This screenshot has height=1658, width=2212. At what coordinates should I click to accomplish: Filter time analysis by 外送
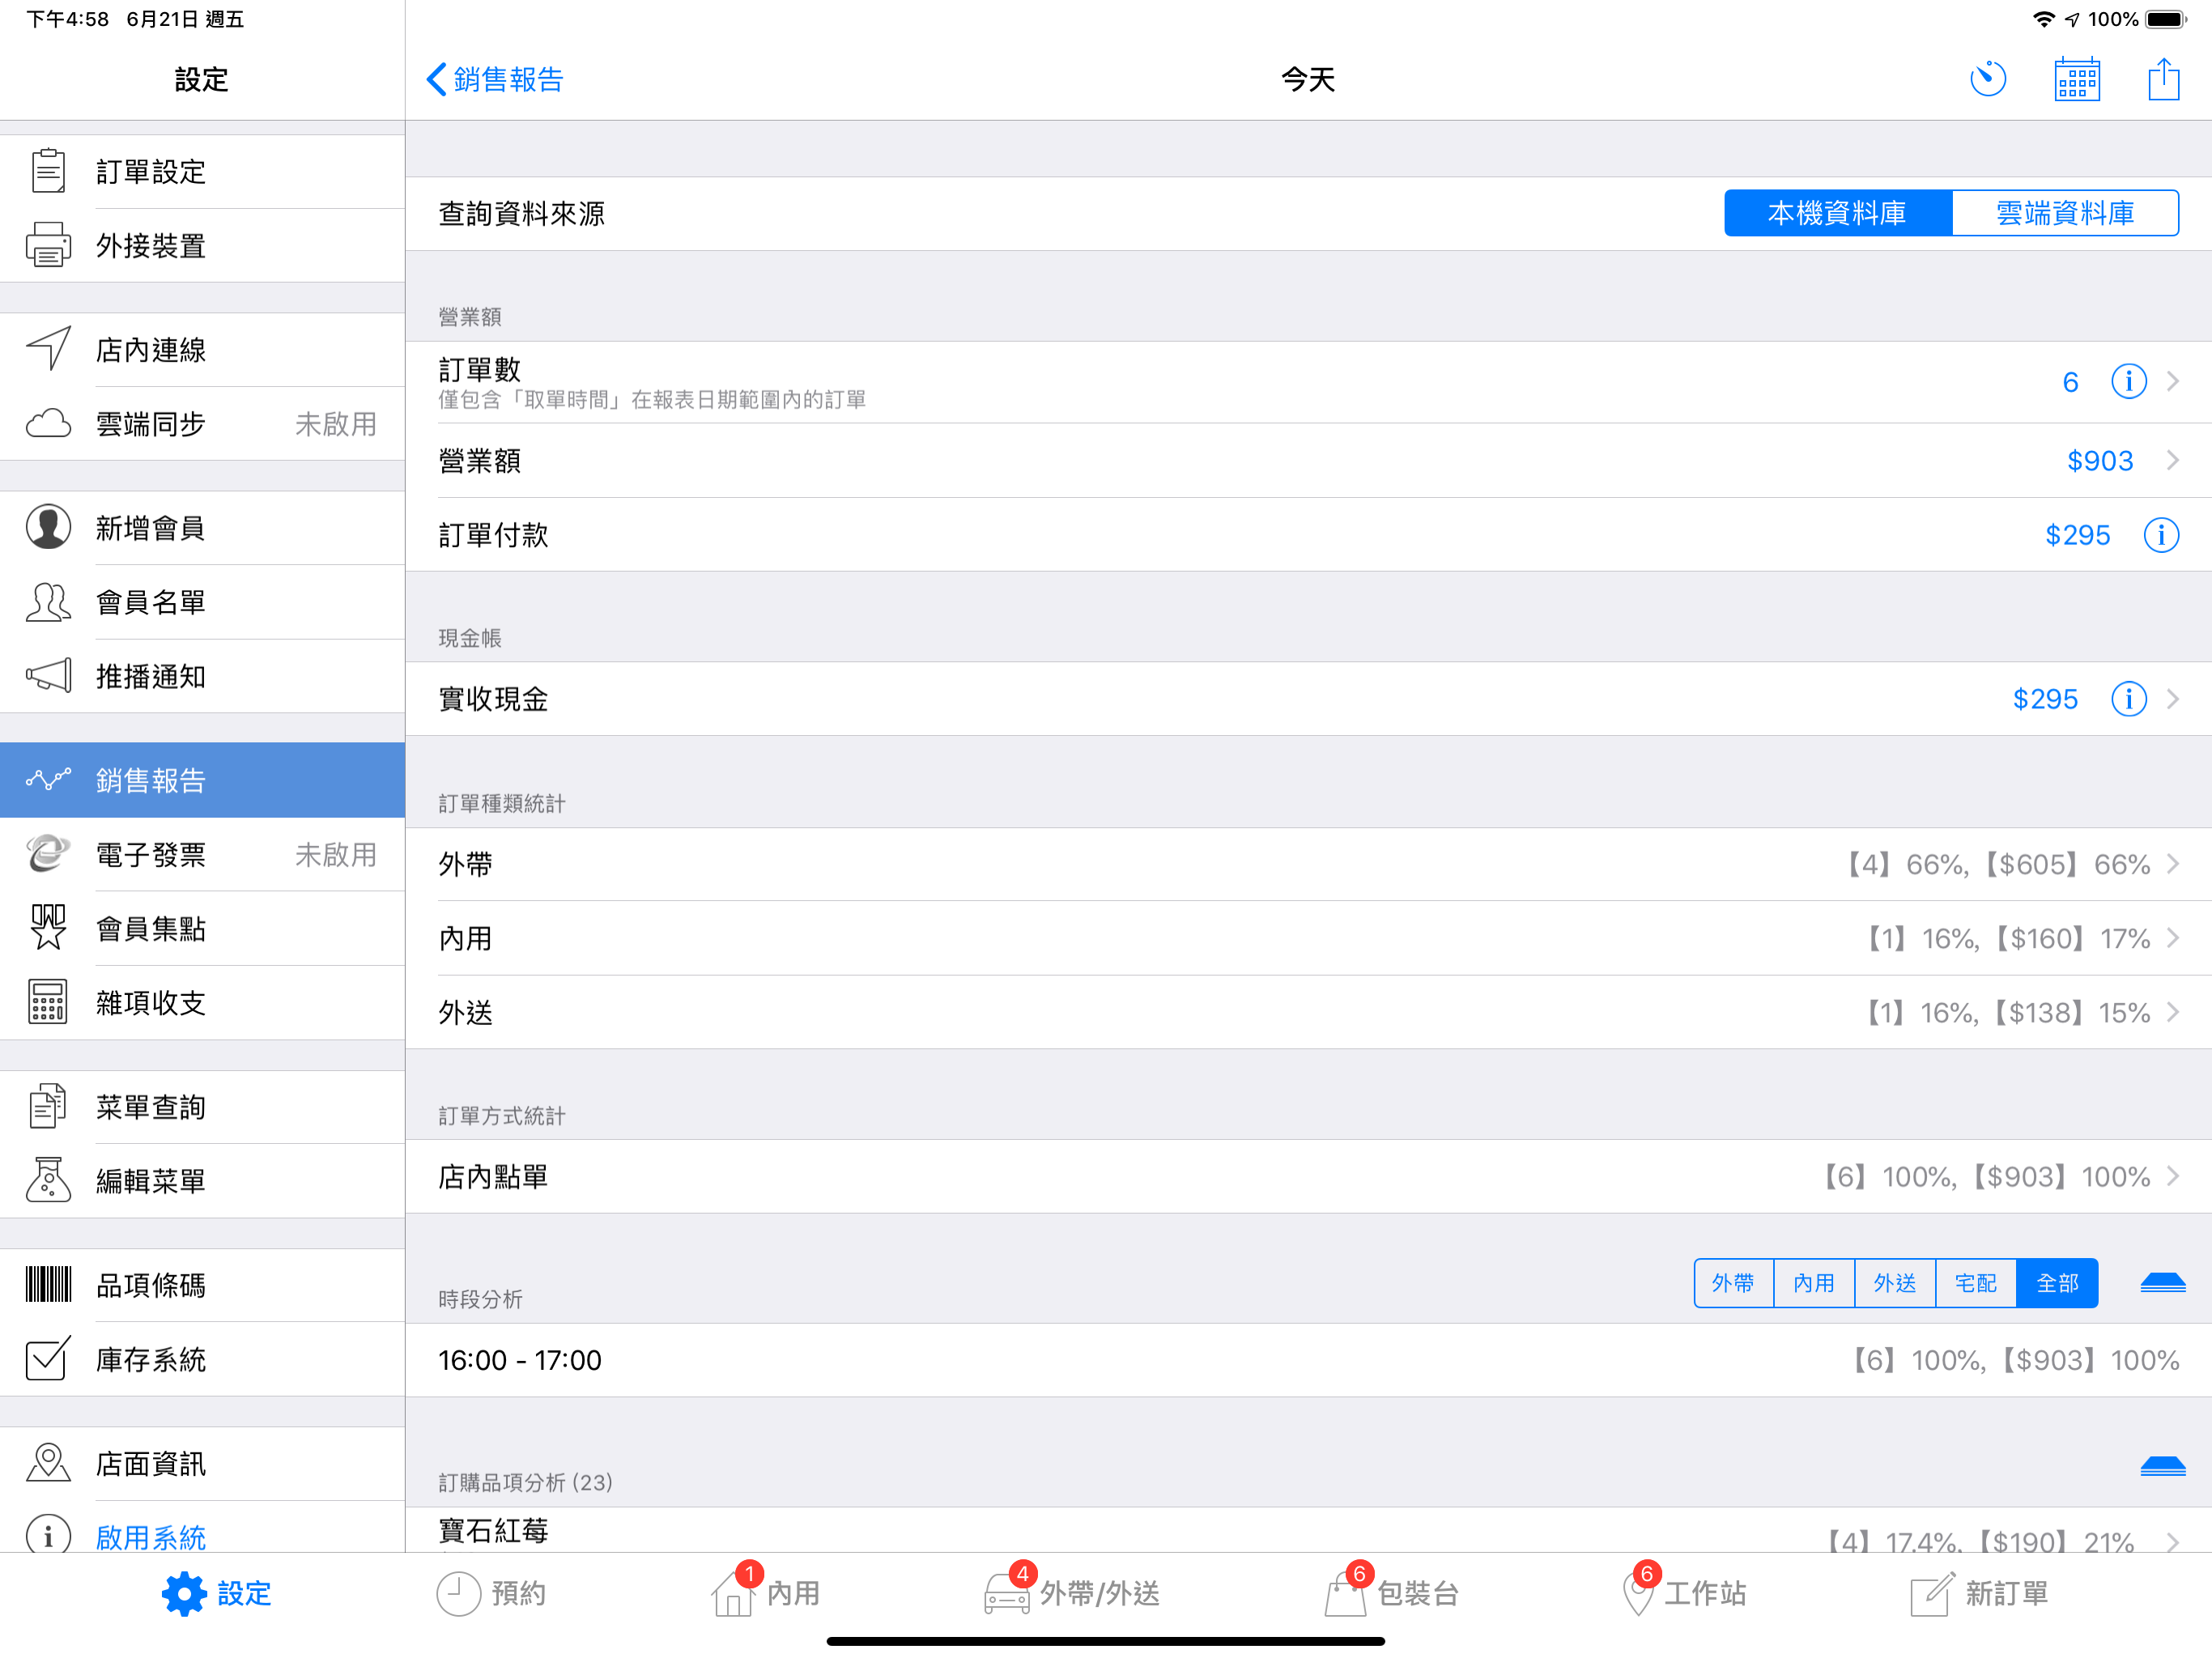(1895, 1283)
